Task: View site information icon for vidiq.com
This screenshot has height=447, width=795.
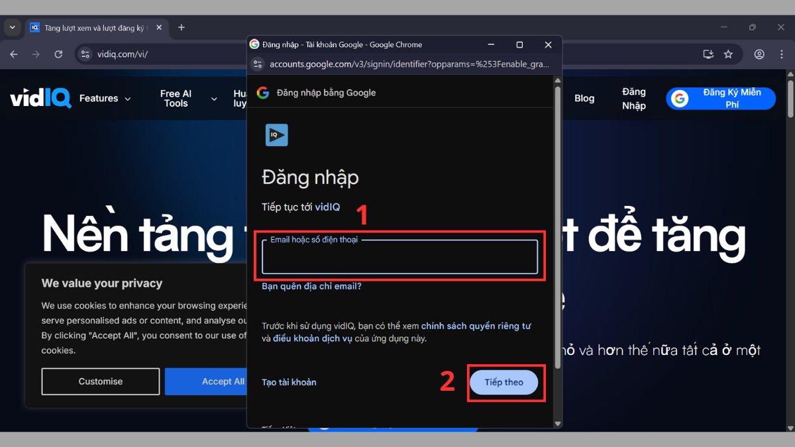Action: pos(85,54)
